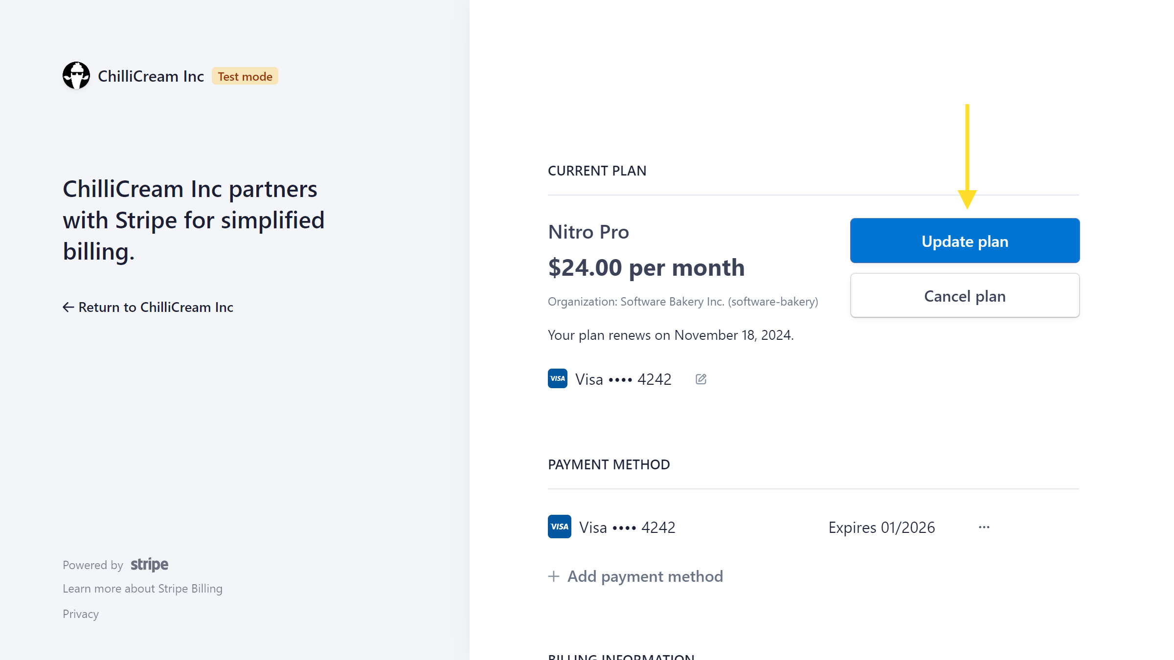Click the PAYMENT METHOD section heading
Image resolution: width=1174 pixels, height=660 pixels.
609,464
